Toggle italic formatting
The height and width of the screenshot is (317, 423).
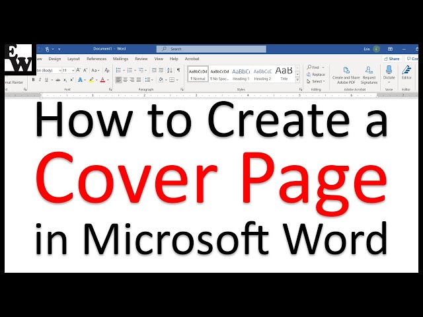click(x=40, y=80)
